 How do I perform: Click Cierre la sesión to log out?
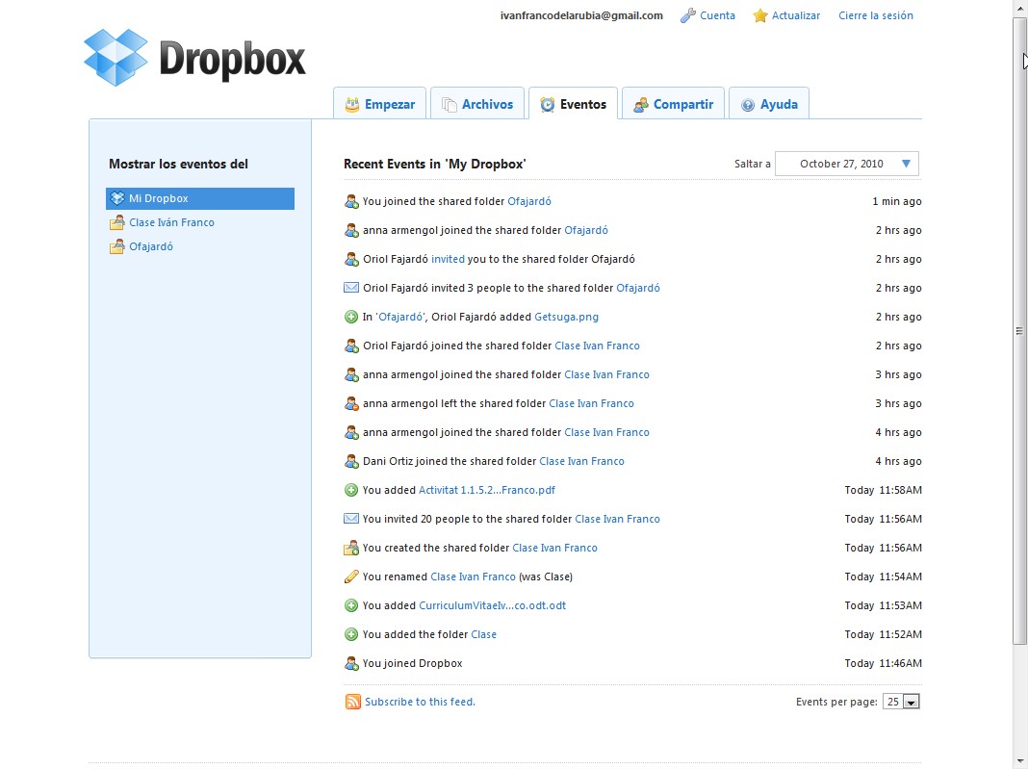875,15
